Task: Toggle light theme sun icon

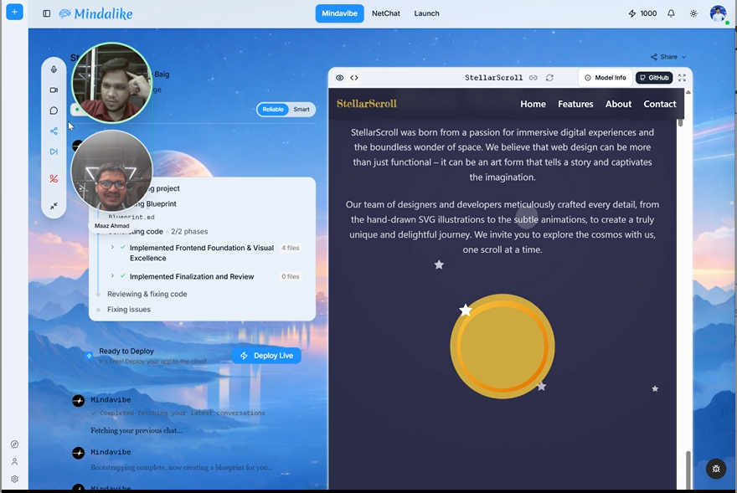Action: coord(693,13)
